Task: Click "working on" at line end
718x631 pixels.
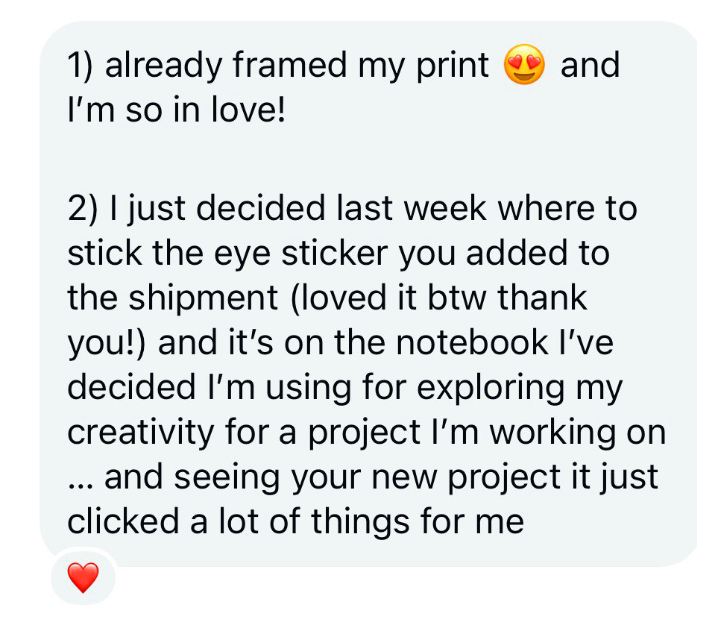Action: (x=578, y=433)
